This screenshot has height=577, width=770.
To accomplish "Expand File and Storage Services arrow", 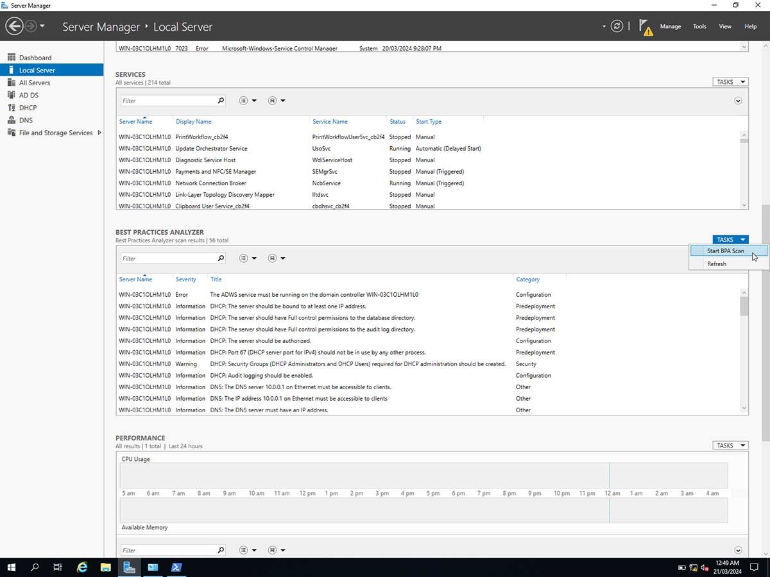I will (x=99, y=133).
